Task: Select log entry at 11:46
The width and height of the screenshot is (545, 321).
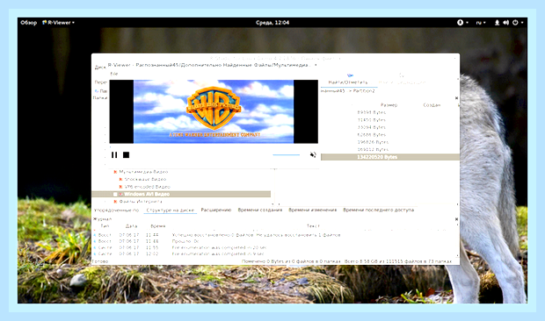Action: 274,241
